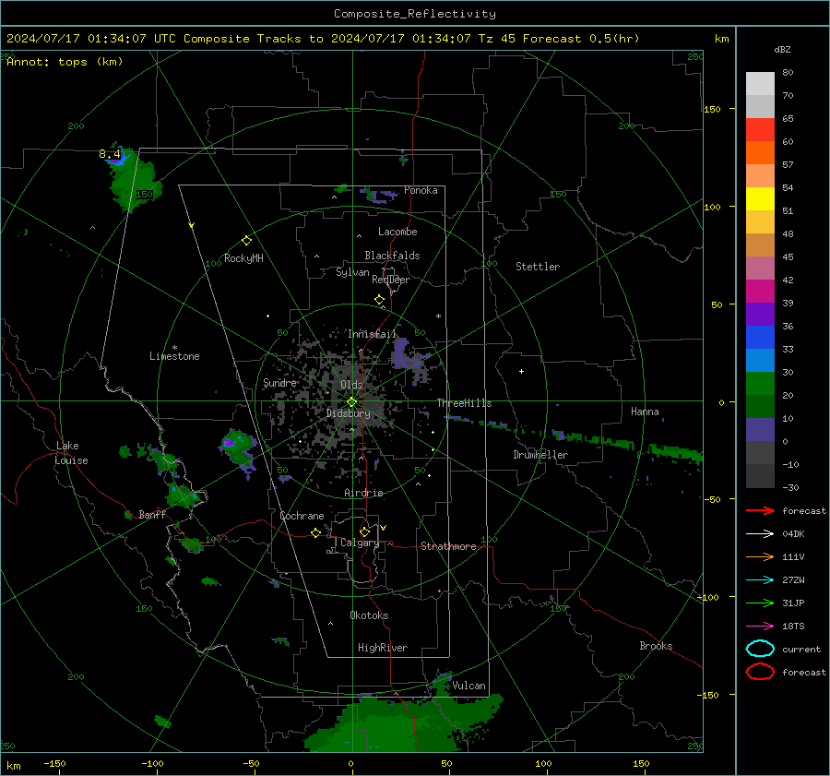Image resolution: width=830 pixels, height=776 pixels.
Task: Click the Drumheller city label
Action: click(x=540, y=455)
